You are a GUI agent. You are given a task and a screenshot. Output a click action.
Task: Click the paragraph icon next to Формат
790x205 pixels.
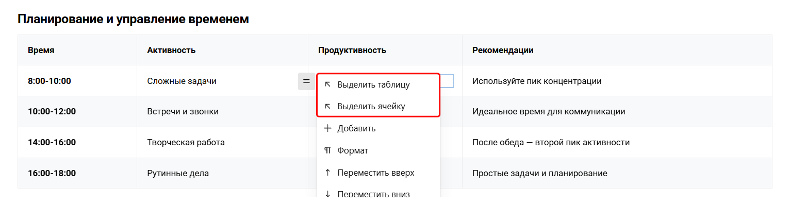point(327,150)
